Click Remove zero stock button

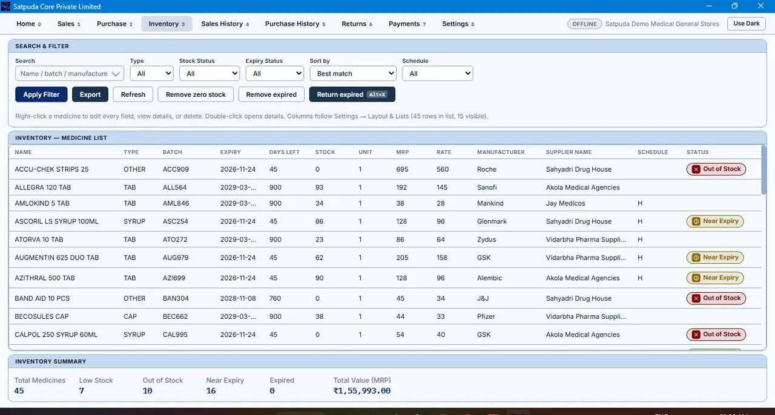coord(196,94)
